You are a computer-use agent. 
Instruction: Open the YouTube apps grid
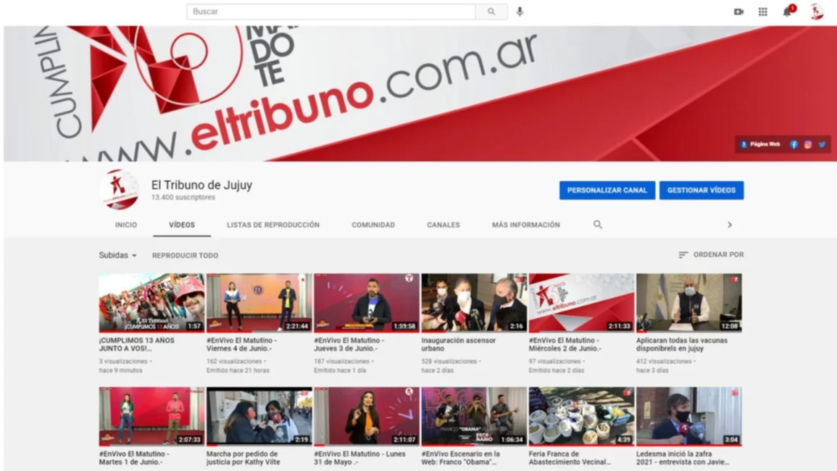click(x=763, y=12)
